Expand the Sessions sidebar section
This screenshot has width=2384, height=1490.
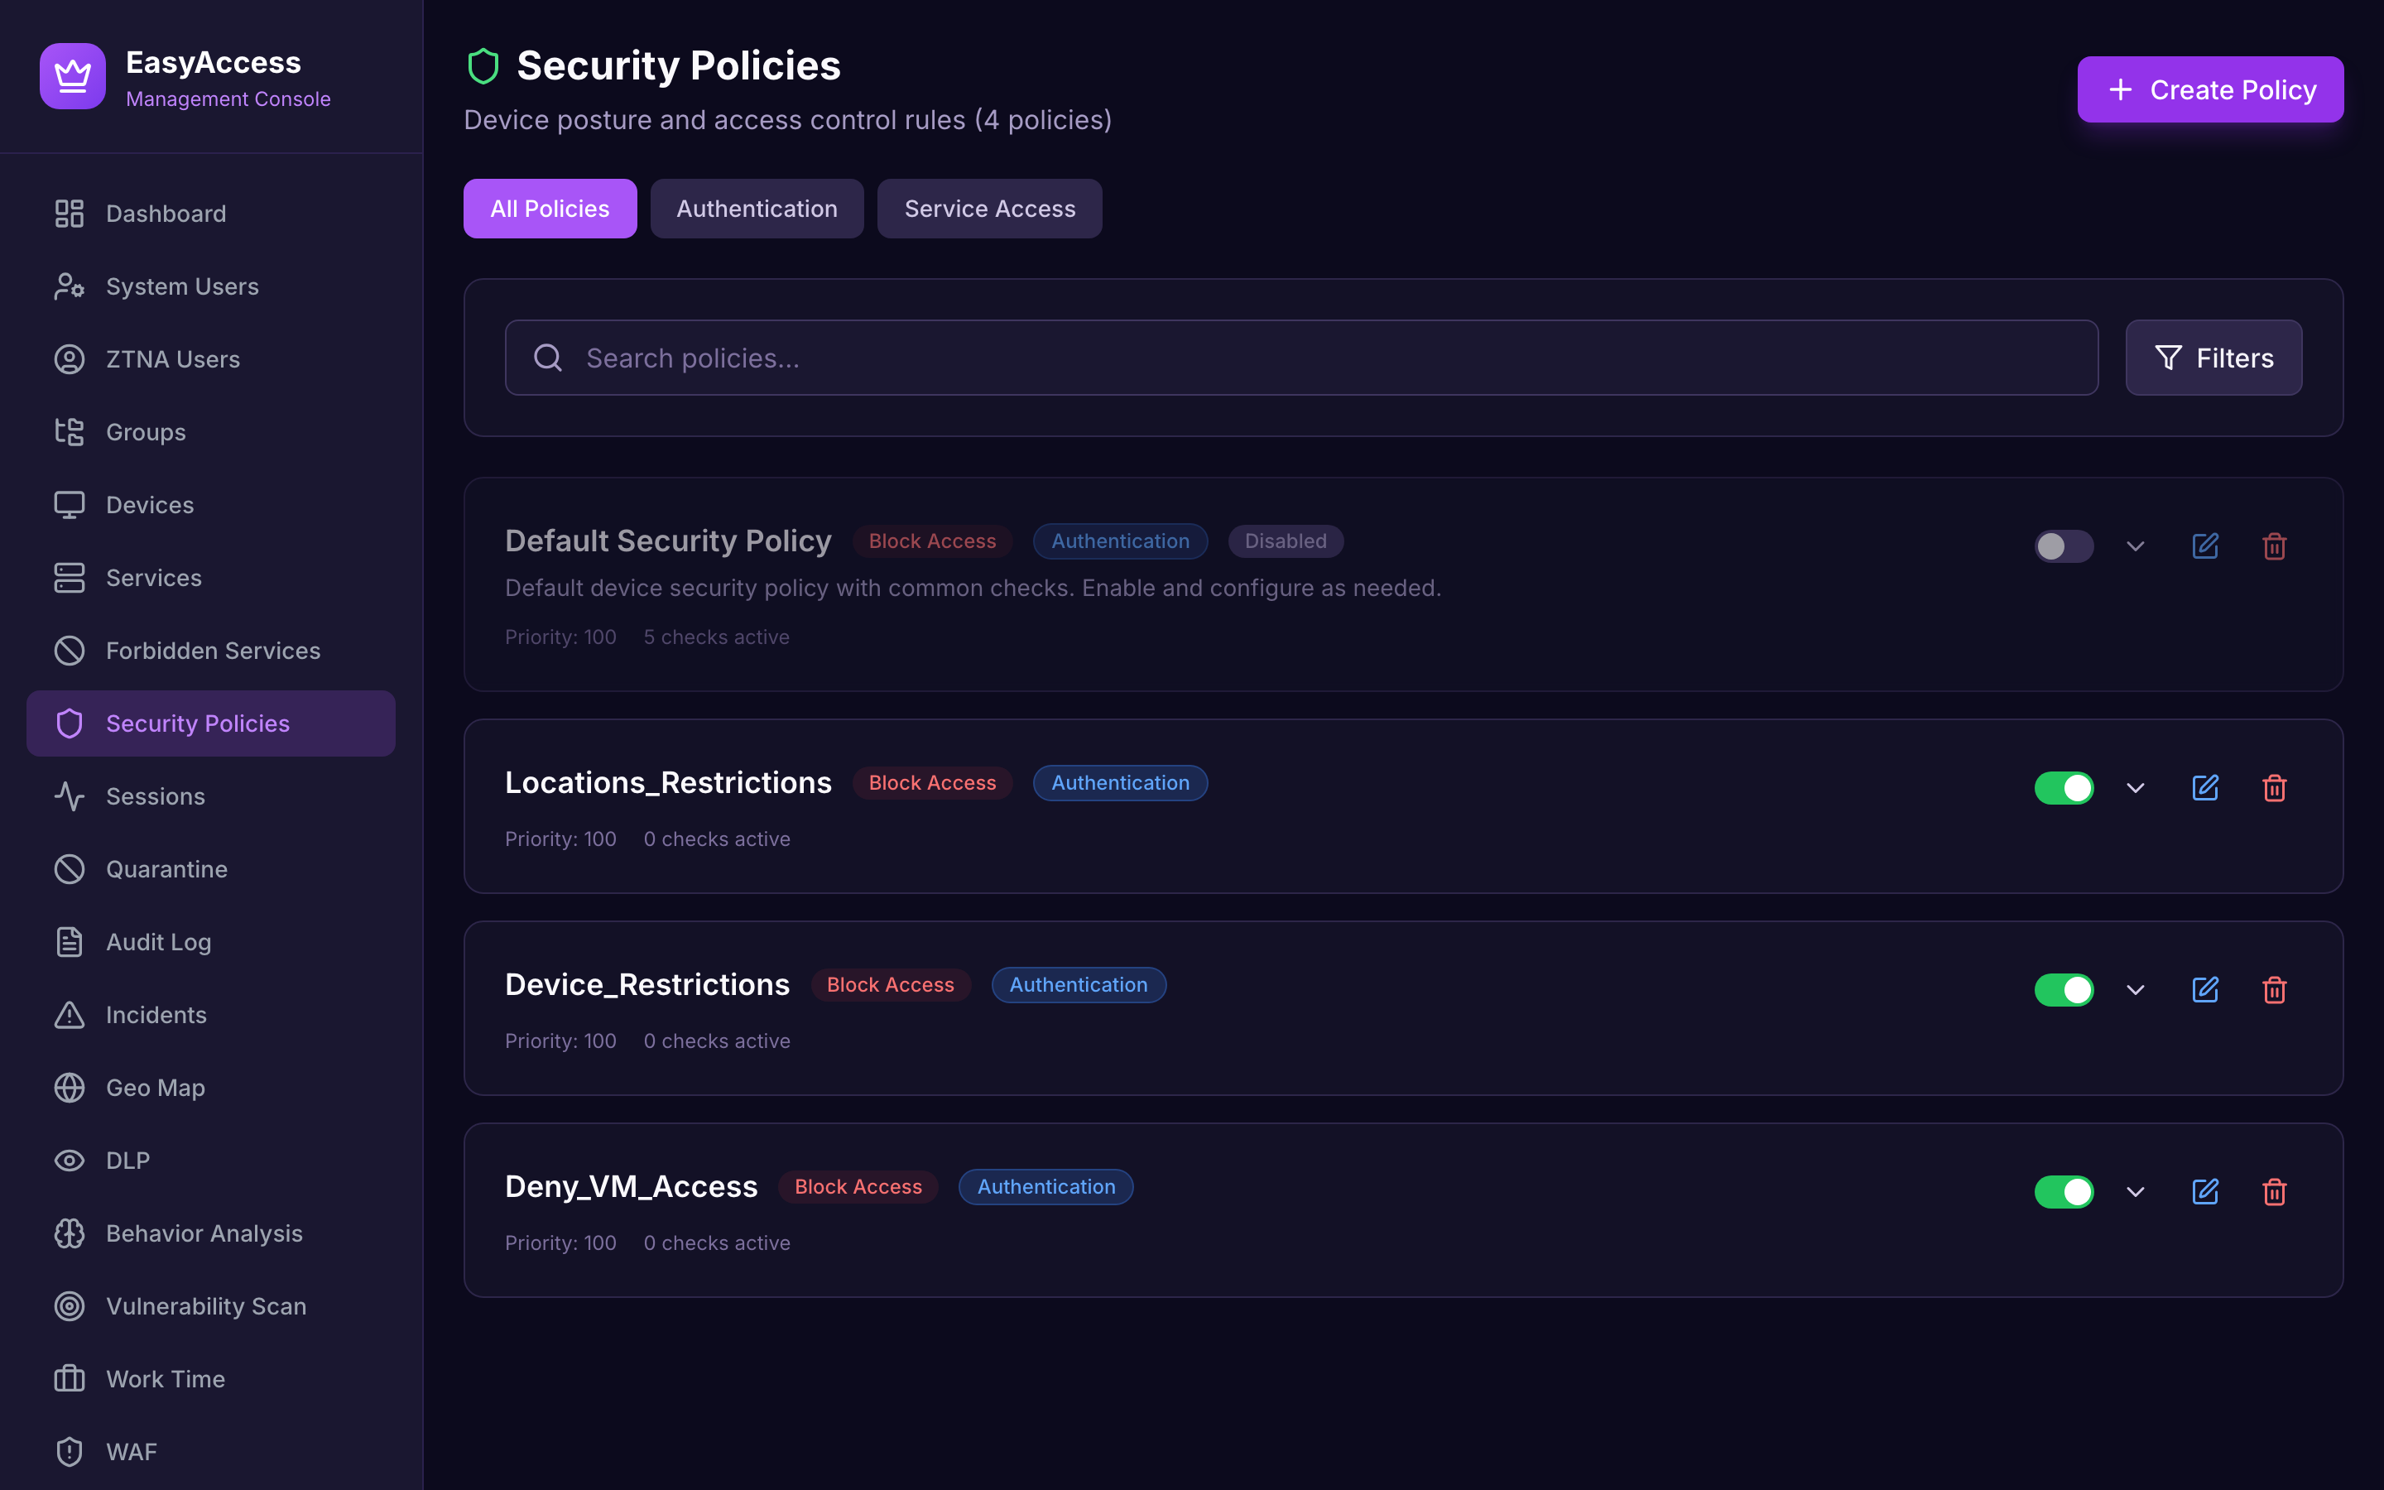pos(155,796)
